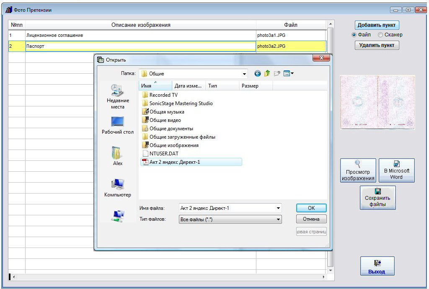
Task: Close the Открыть dialog
Action: pyautogui.click(x=321, y=58)
